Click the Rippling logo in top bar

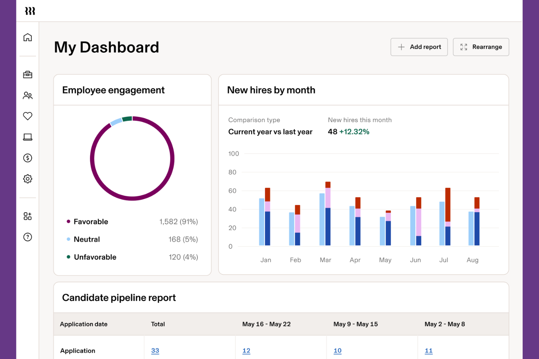tap(30, 11)
